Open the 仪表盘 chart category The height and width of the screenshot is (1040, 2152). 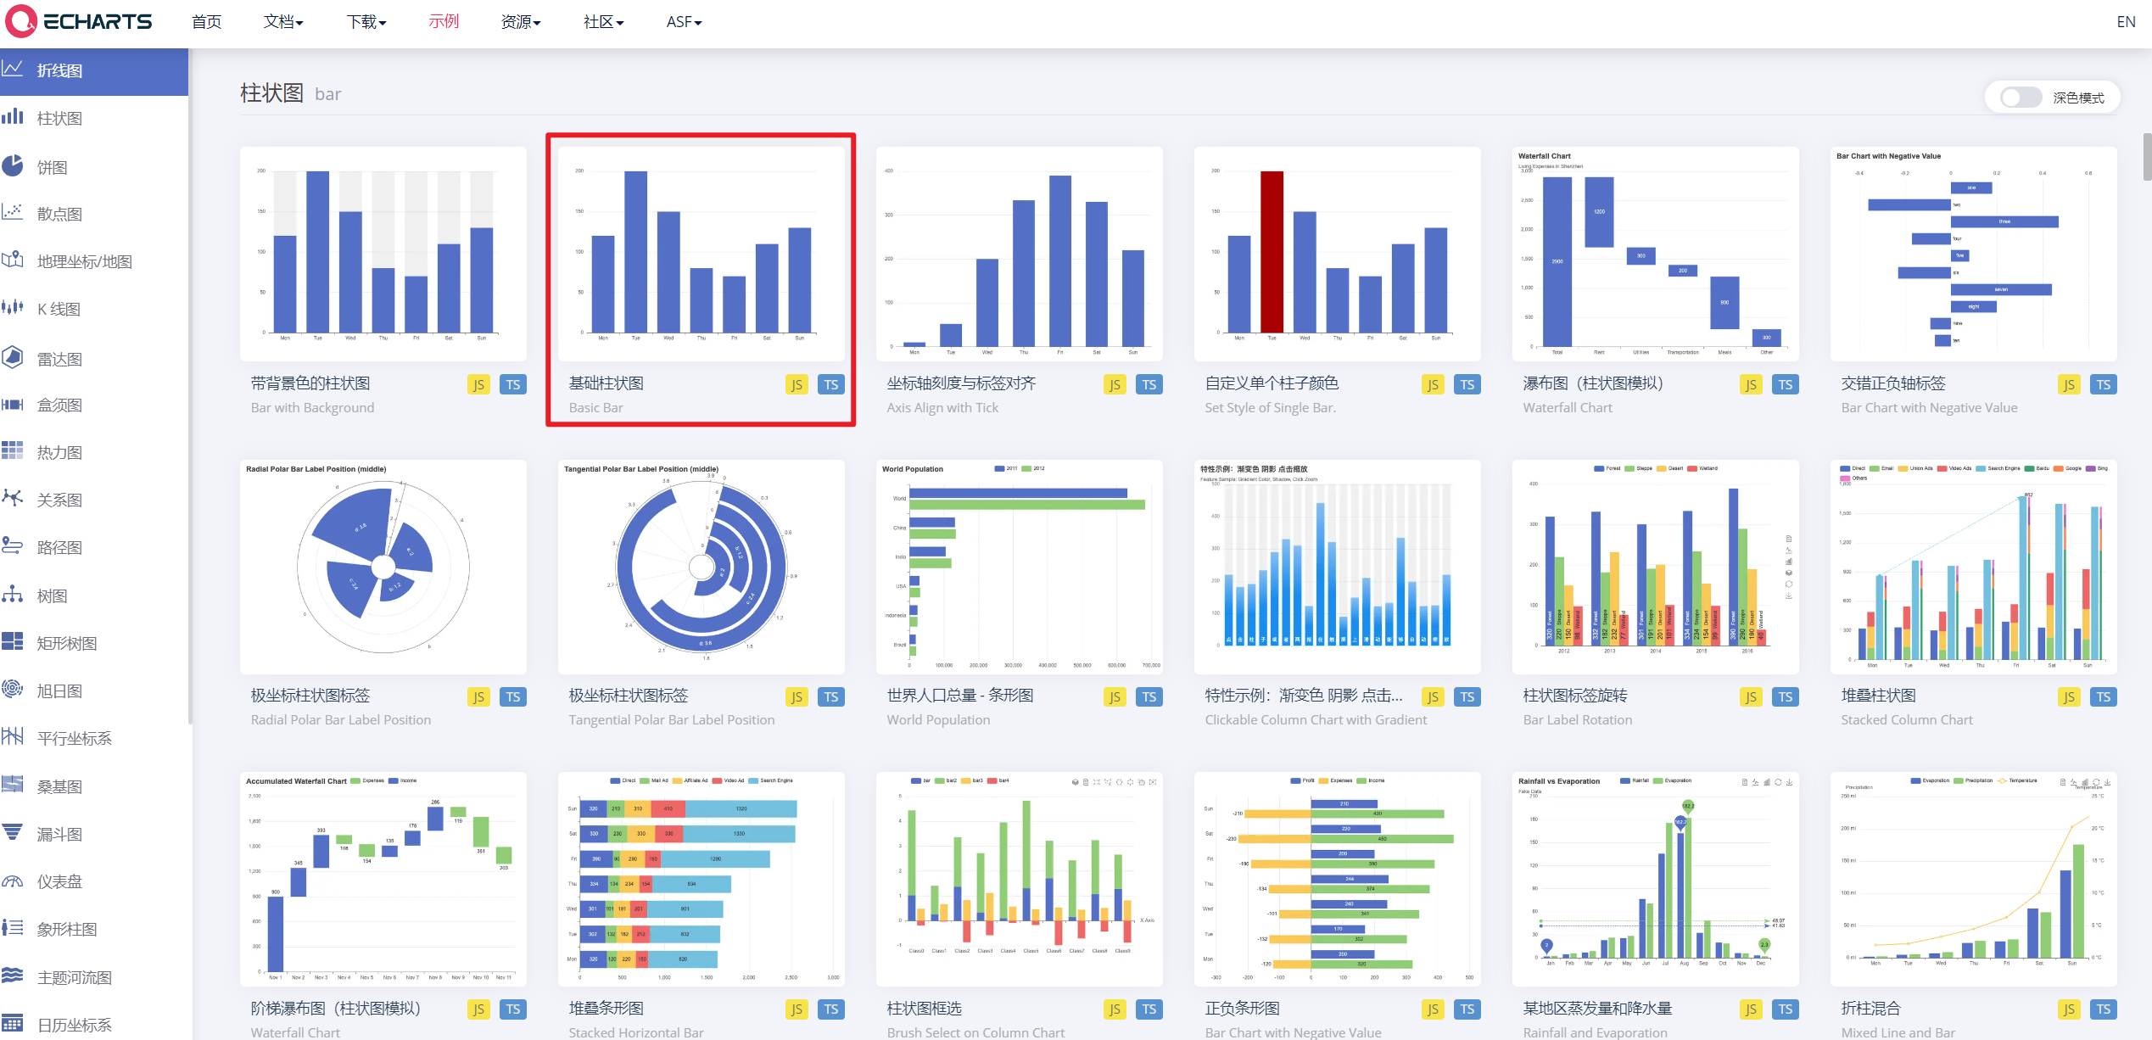pyautogui.click(x=59, y=881)
